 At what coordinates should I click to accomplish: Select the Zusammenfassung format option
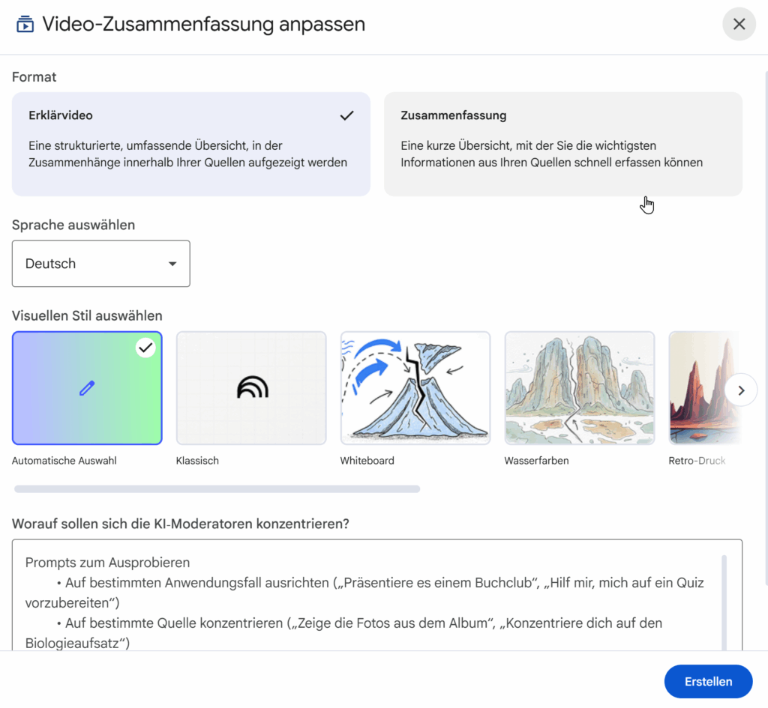[562, 144]
